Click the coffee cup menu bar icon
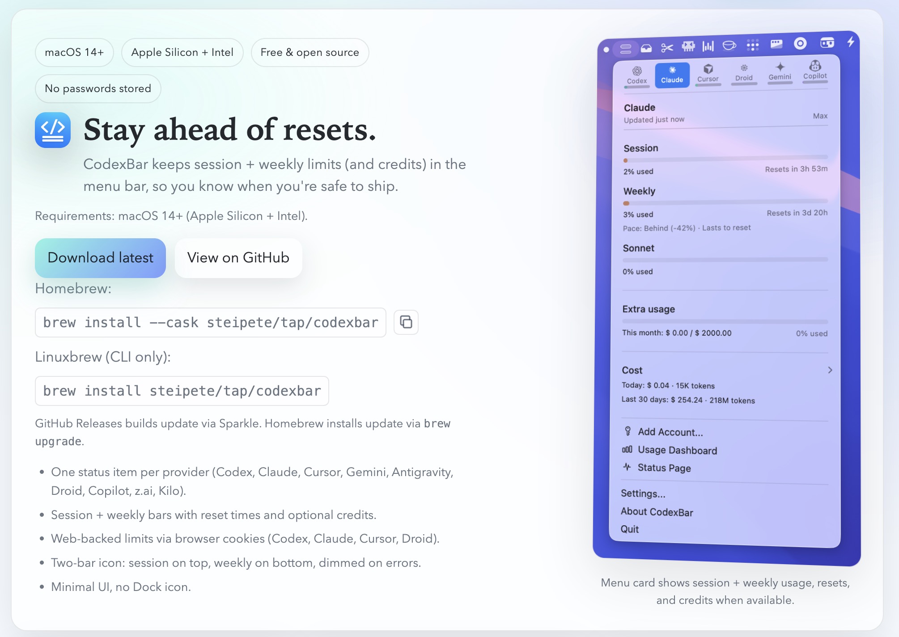The image size is (899, 637). pyautogui.click(x=729, y=46)
